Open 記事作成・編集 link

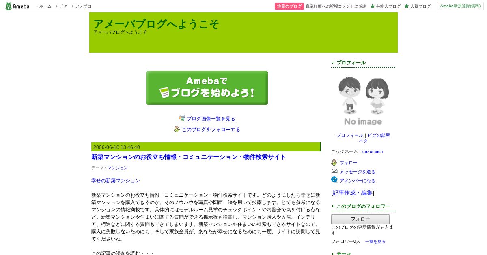pyautogui.click(x=353, y=193)
